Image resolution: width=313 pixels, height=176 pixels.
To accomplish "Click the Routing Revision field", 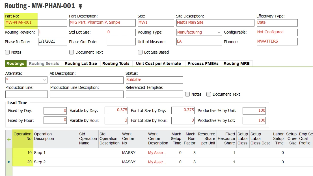I will coord(53,32).
